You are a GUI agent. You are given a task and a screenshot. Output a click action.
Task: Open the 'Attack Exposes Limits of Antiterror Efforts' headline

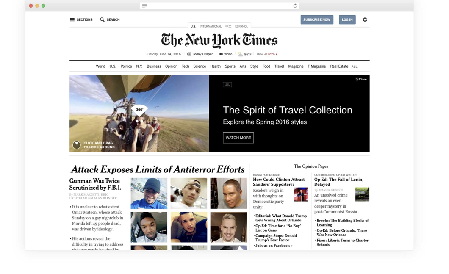158,169
